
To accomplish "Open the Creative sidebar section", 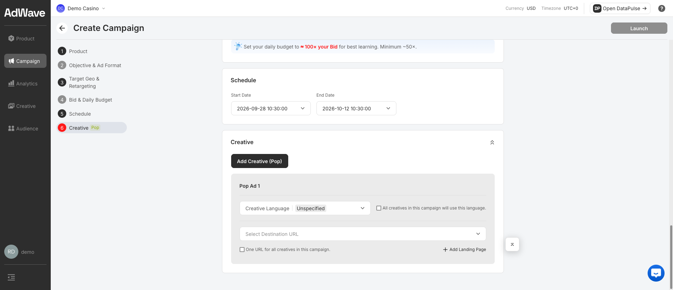I will [25, 106].
